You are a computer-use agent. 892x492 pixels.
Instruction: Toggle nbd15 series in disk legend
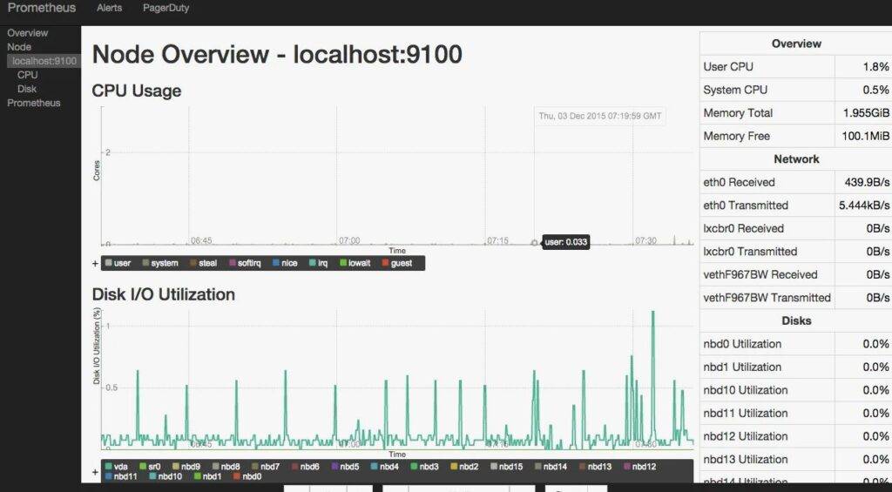click(x=506, y=467)
